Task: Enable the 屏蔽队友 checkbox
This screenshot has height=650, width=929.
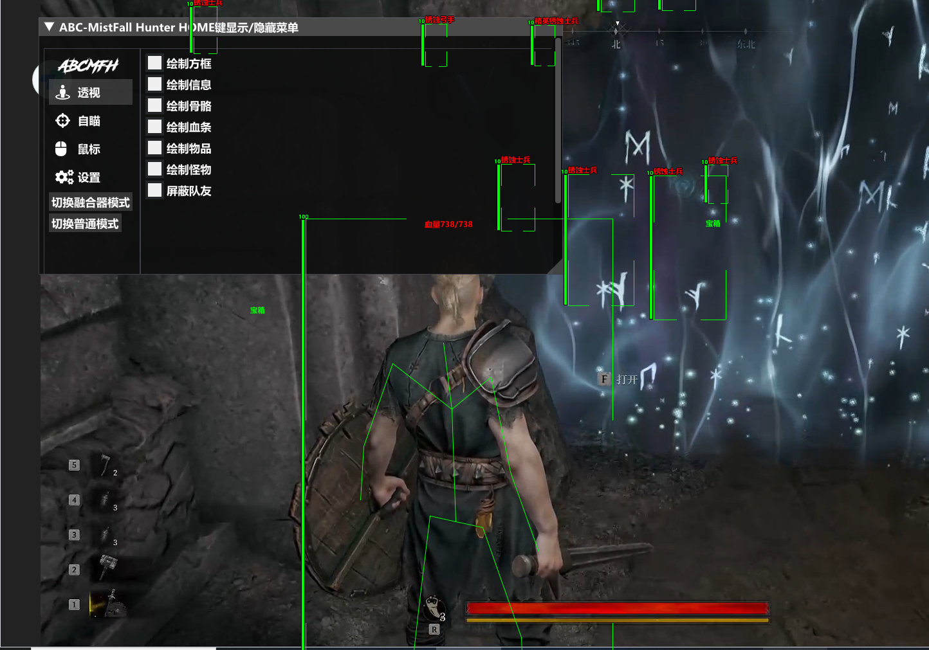Action: click(154, 190)
